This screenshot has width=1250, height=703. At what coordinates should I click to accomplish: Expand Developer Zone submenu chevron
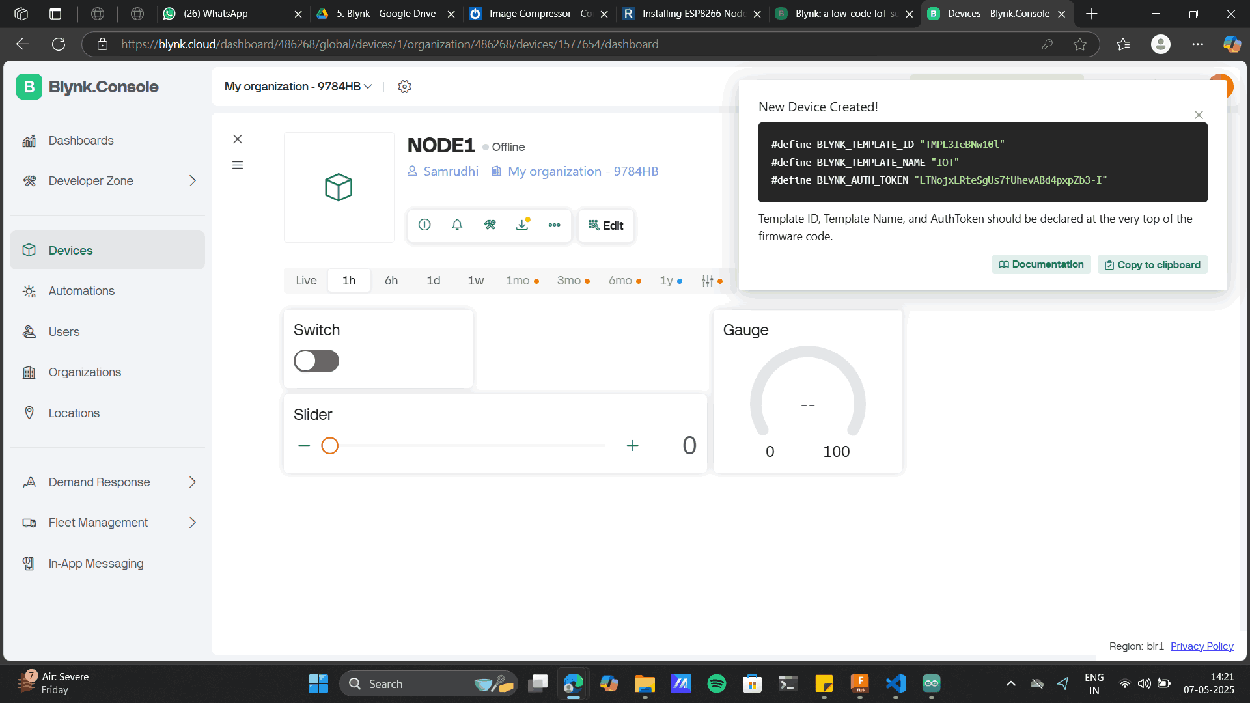(x=193, y=181)
